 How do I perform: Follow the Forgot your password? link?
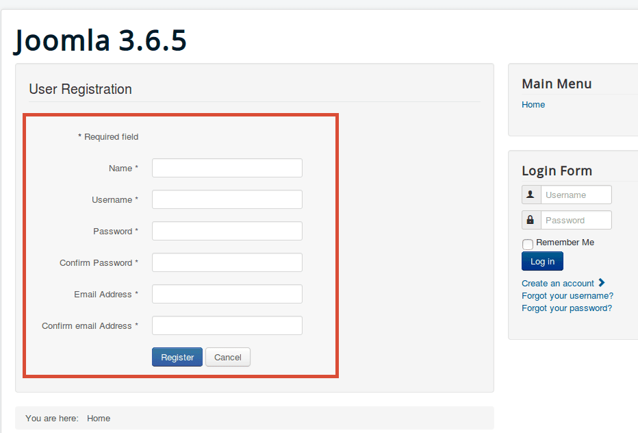click(567, 308)
